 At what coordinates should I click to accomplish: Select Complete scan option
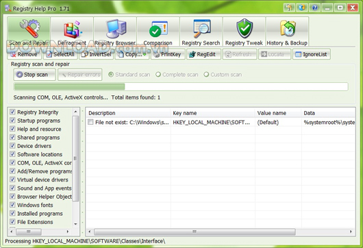coord(177,75)
